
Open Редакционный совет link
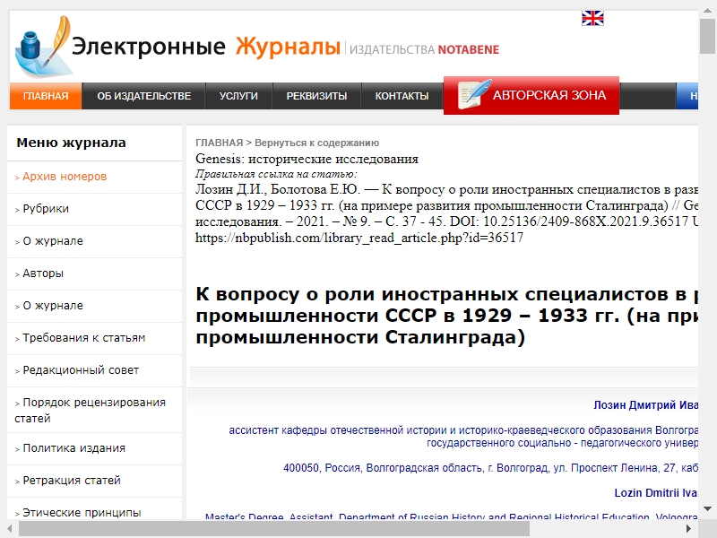pyautogui.click(x=81, y=370)
